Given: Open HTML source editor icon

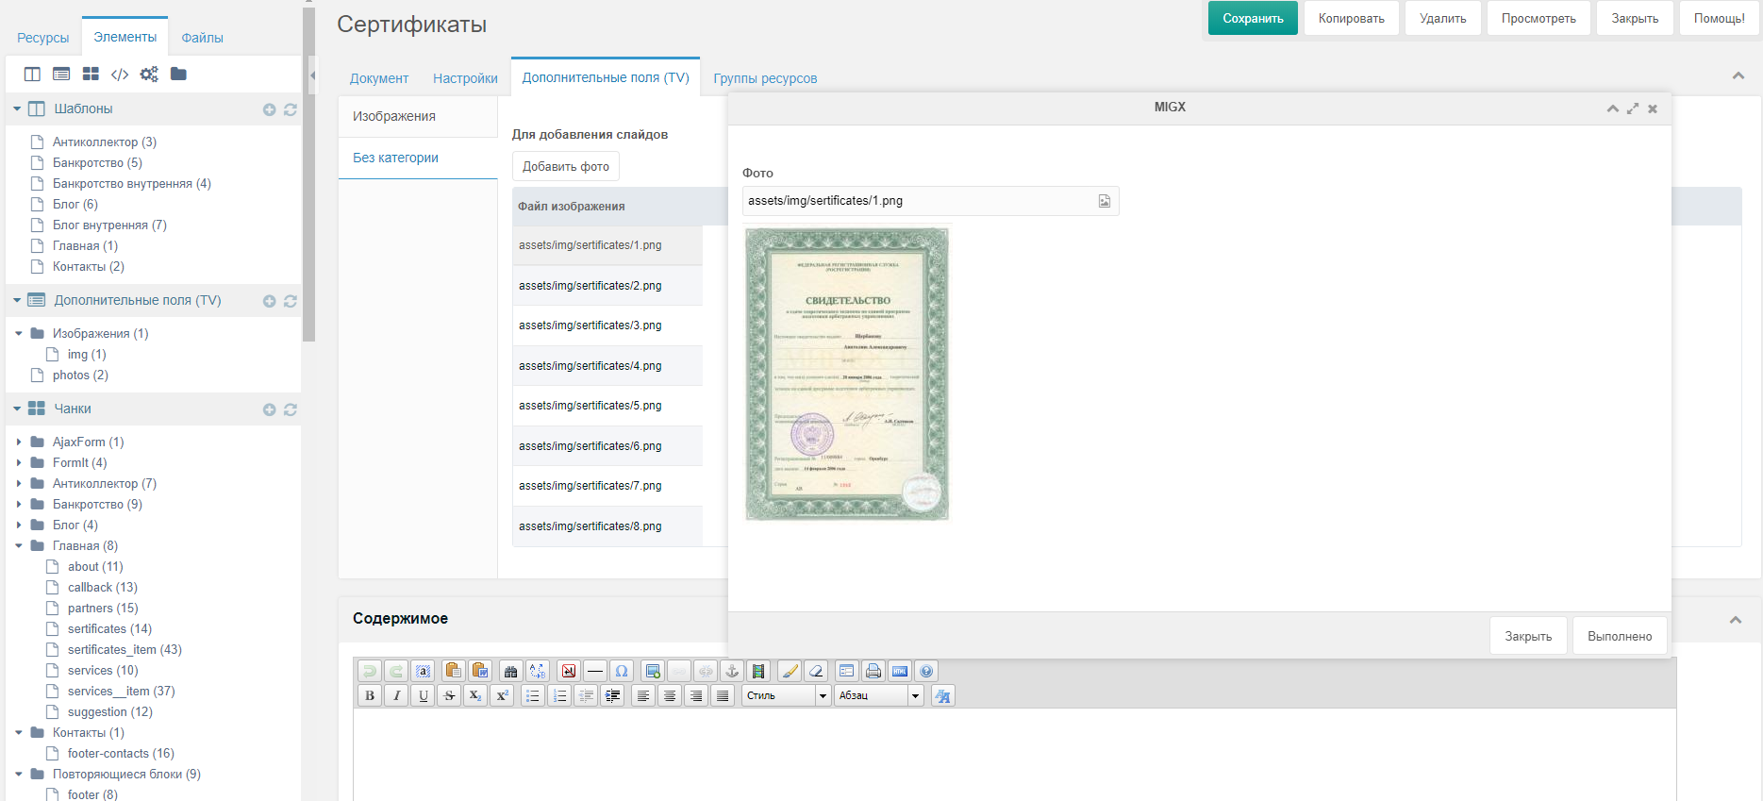Looking at the screenshot, I should [x=900, y=671].
